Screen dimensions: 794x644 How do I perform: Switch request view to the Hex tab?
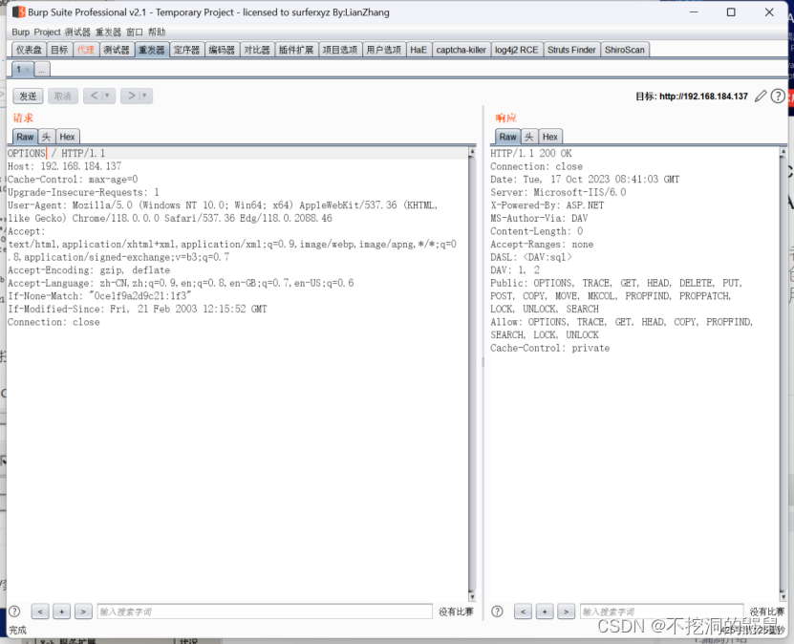(x=67, y=136)
